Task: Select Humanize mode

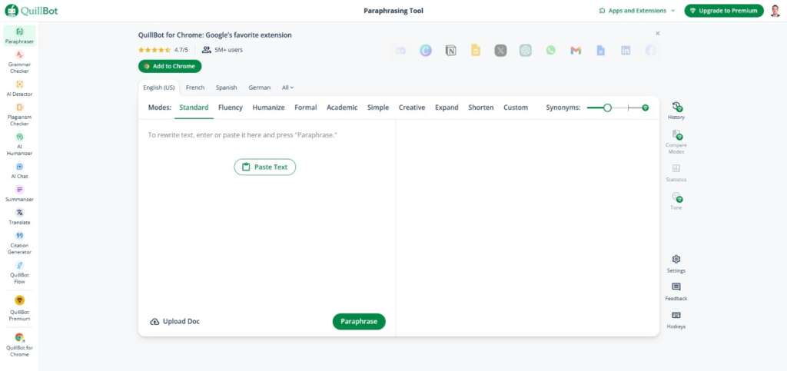Action: click(268, 108)
